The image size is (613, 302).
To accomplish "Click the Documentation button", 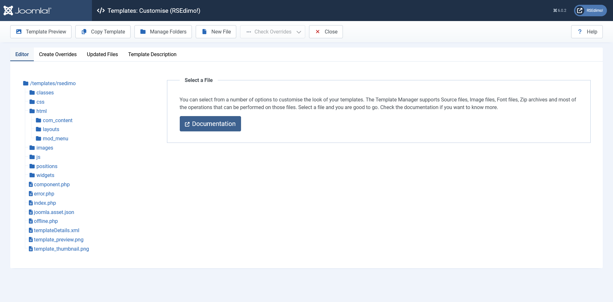I will [x=210, y=124].
